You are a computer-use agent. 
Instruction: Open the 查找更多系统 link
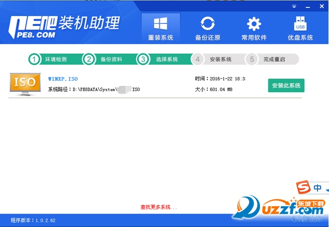pos(159,207)
